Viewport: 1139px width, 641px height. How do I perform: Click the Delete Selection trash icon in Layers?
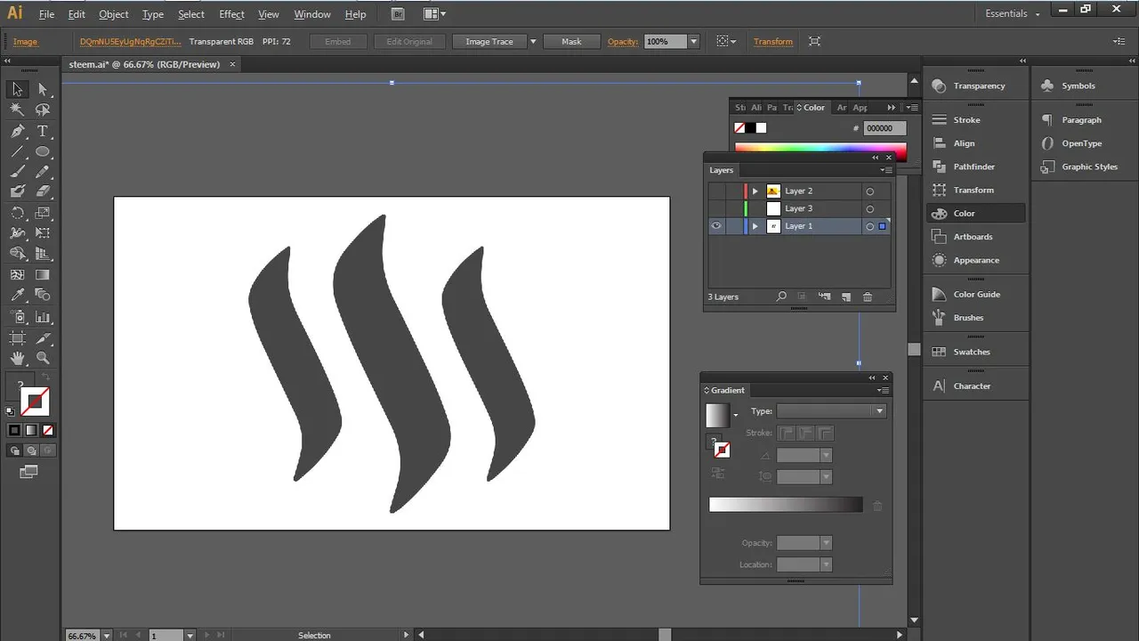pyautogui.click(x=868, y=296)
